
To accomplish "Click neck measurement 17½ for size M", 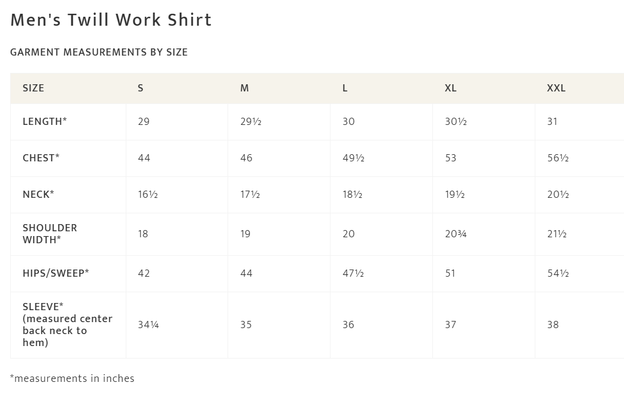I will 250,194.
